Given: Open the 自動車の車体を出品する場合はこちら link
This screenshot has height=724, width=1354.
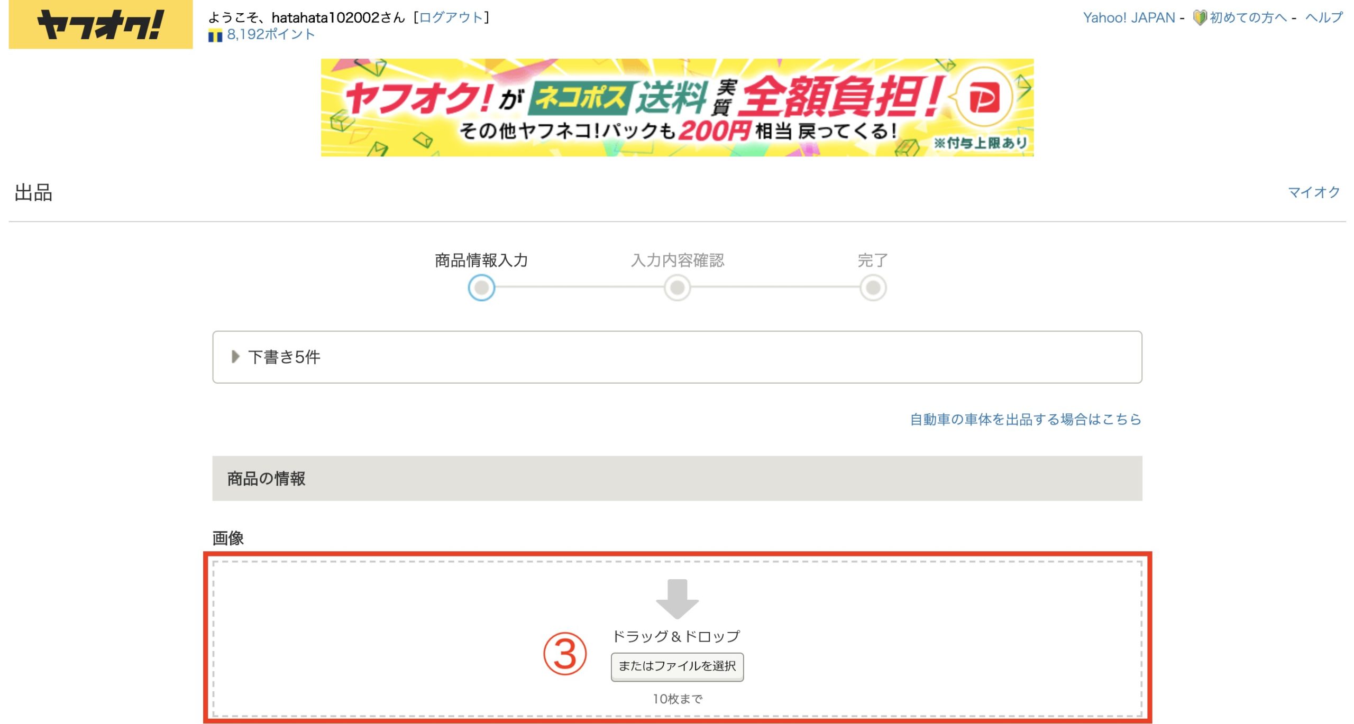Looking at the screenshot, I should [x=1025, y=420].
